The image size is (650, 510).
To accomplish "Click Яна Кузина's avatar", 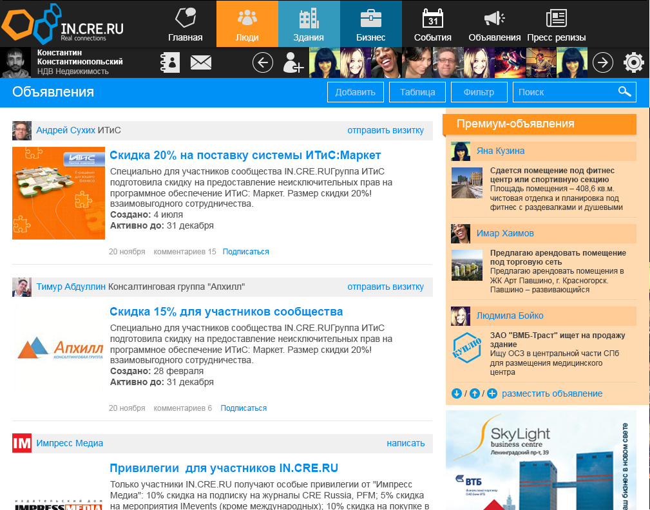I will [461, 151].
